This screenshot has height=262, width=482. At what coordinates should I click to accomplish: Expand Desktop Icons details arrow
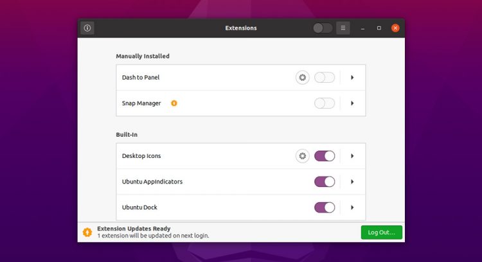[x=352, y=156]
